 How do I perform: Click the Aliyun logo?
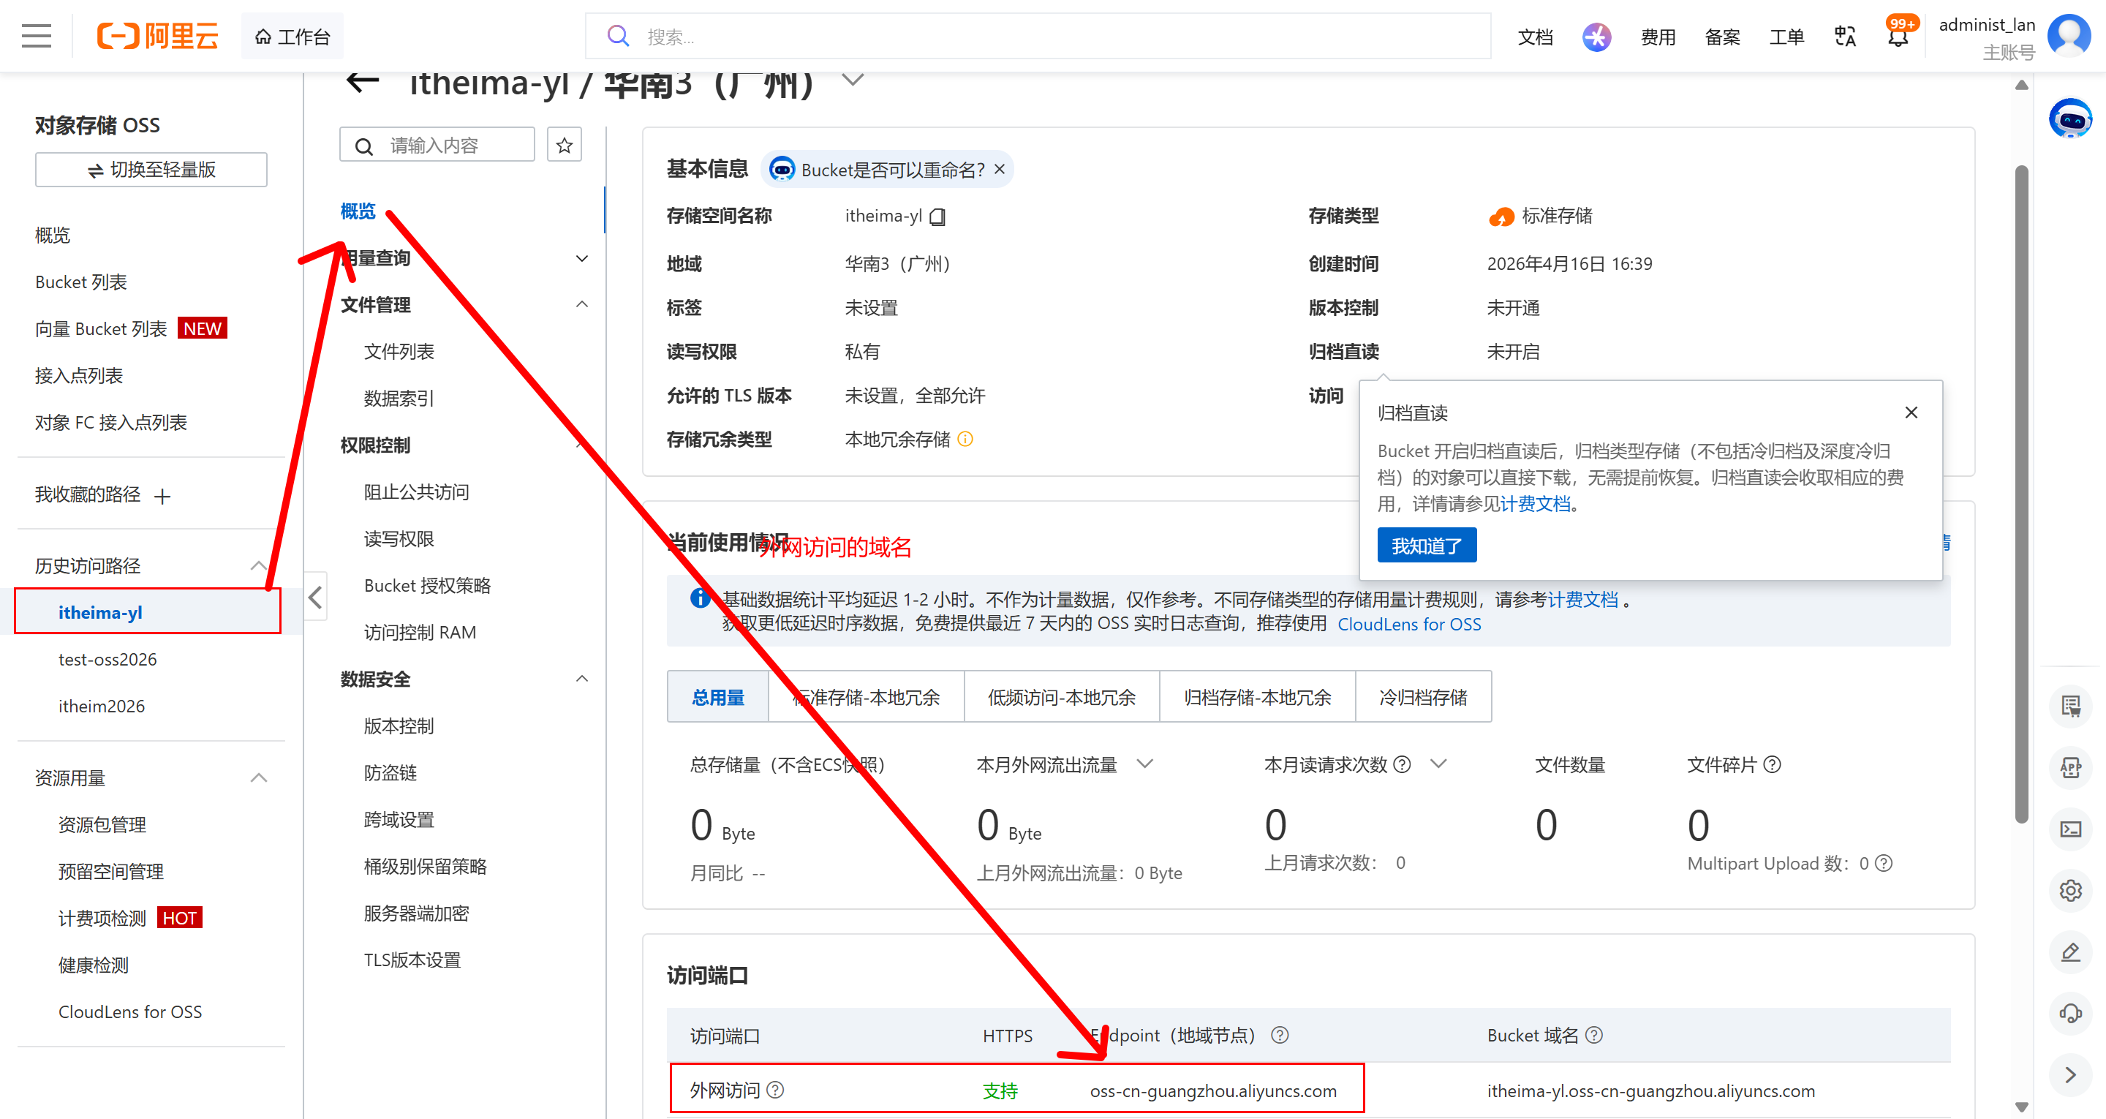(158, 36)
